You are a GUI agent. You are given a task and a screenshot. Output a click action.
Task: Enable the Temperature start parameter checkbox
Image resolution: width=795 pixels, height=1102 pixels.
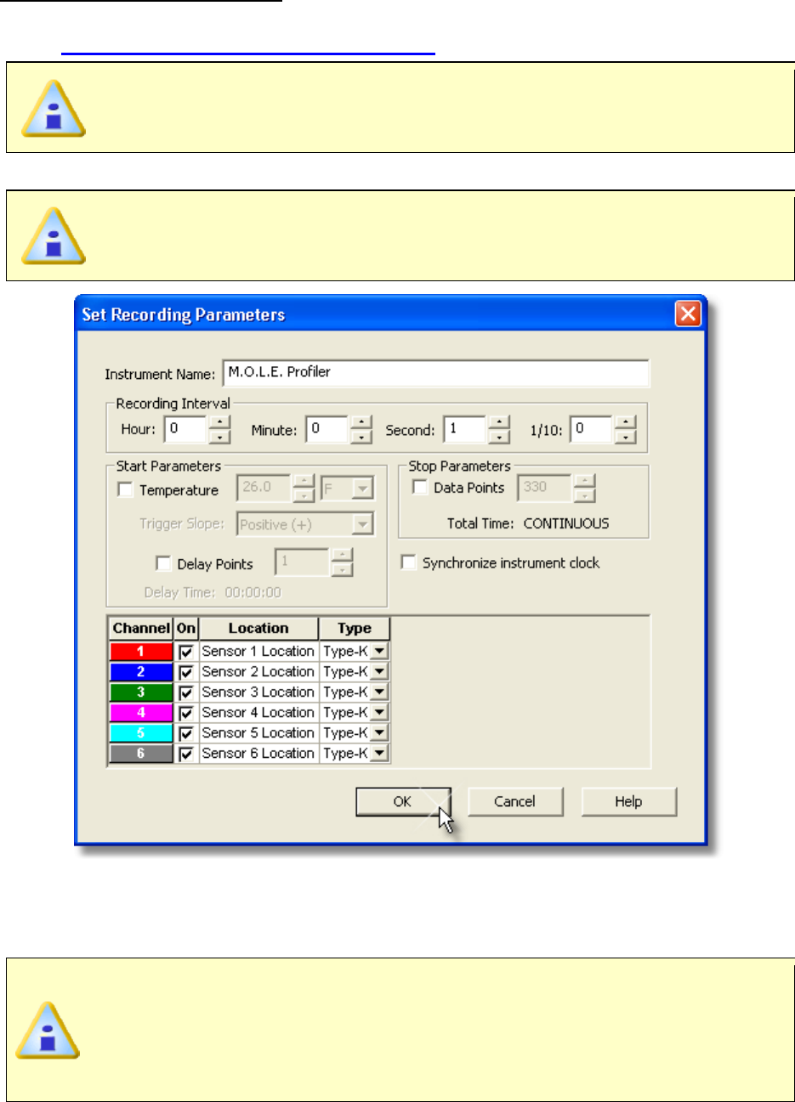coord(126,489)
